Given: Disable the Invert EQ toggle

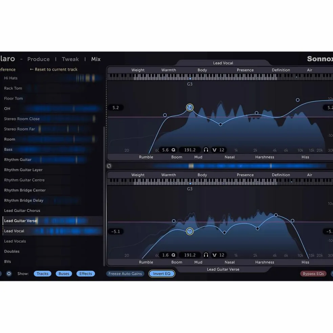Looking at the screenshot, I should coord(162,273).
